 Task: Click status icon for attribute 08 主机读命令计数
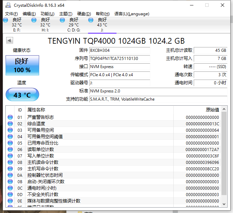click(x=10, y=162)
